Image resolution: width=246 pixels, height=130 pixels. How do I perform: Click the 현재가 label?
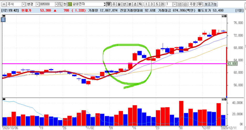coord(26,10)
